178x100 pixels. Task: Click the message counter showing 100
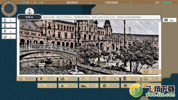(170, 20)
